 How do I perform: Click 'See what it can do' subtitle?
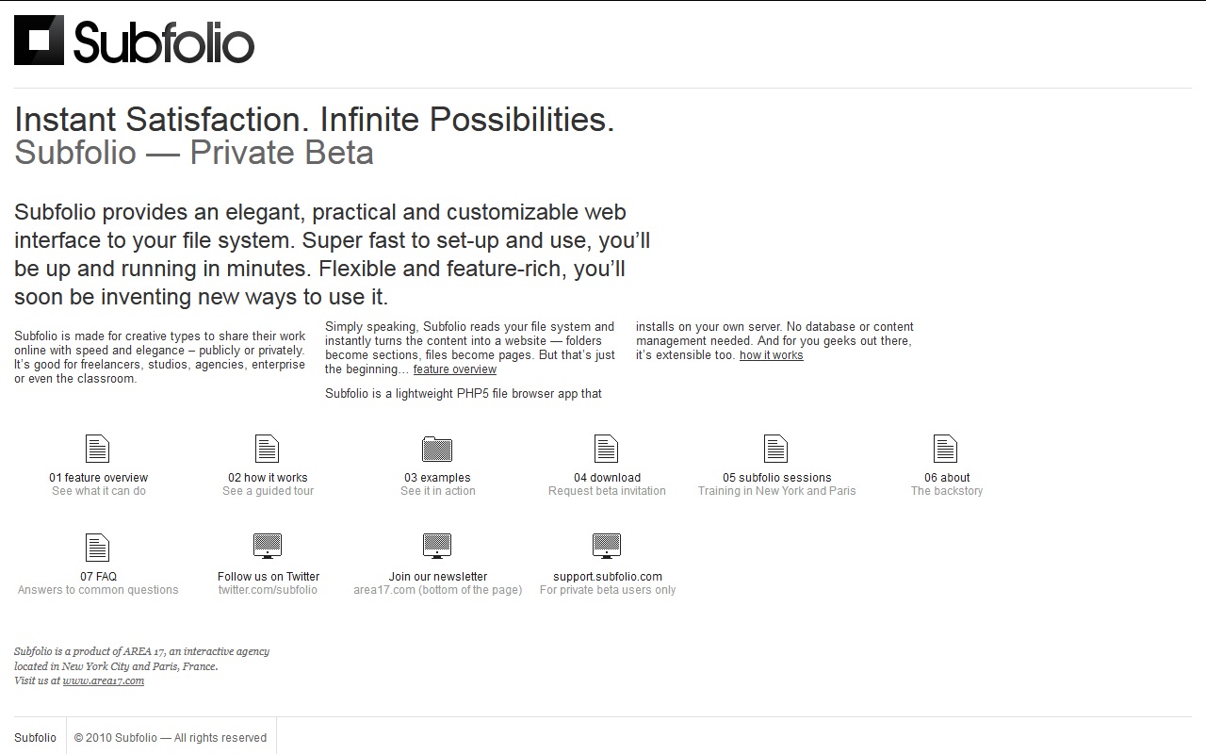coord(99,491)
